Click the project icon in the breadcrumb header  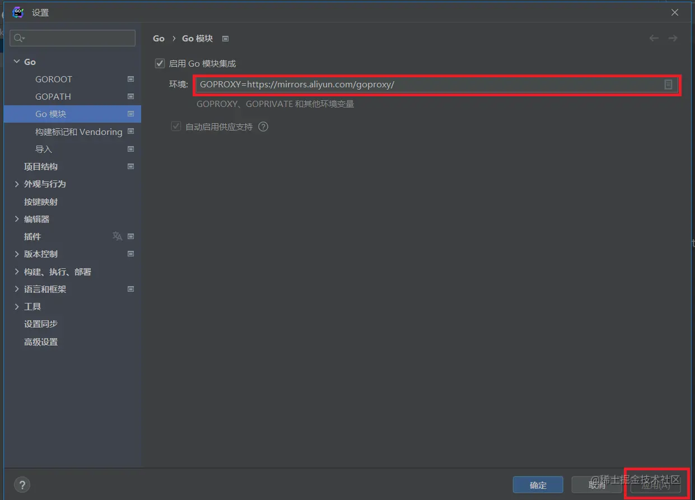225,39
